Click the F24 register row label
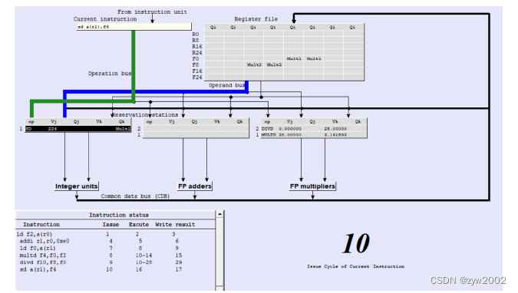This screenshot has height=293, width=518. [197, 77]
